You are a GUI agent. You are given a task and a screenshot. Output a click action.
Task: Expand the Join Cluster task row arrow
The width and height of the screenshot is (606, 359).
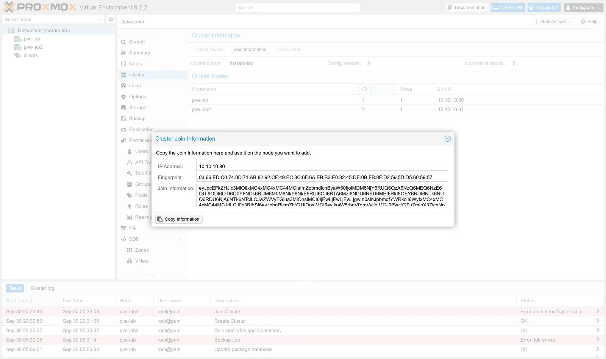pyautogui.click(x=598, y=311)
